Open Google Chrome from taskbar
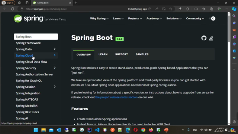This screenshot has height=134, width=238. (x=143, y=130)
